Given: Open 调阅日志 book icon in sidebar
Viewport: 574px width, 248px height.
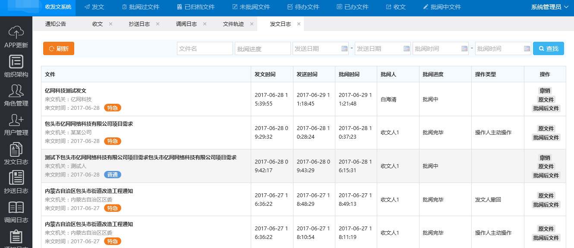Looking at the screenshot, I should click(x=16, y=208).
